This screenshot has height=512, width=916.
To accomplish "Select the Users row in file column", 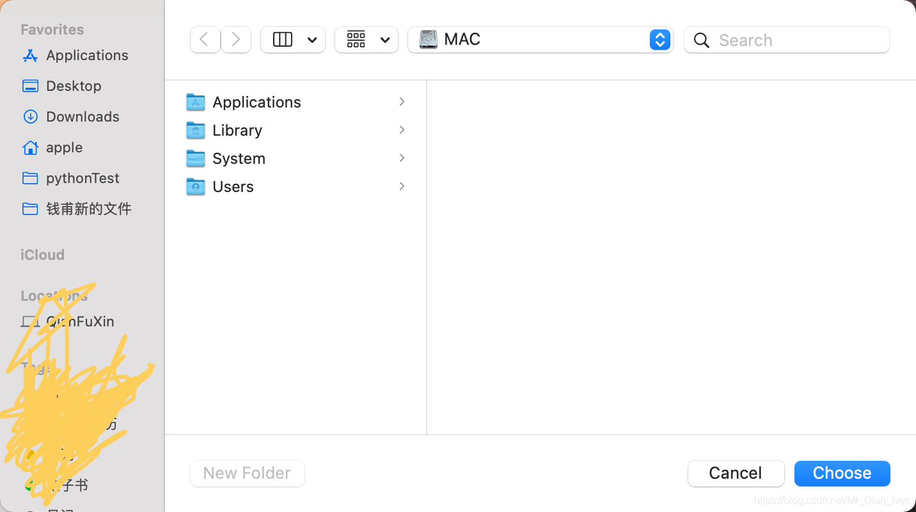I will (x=296, y=186).
